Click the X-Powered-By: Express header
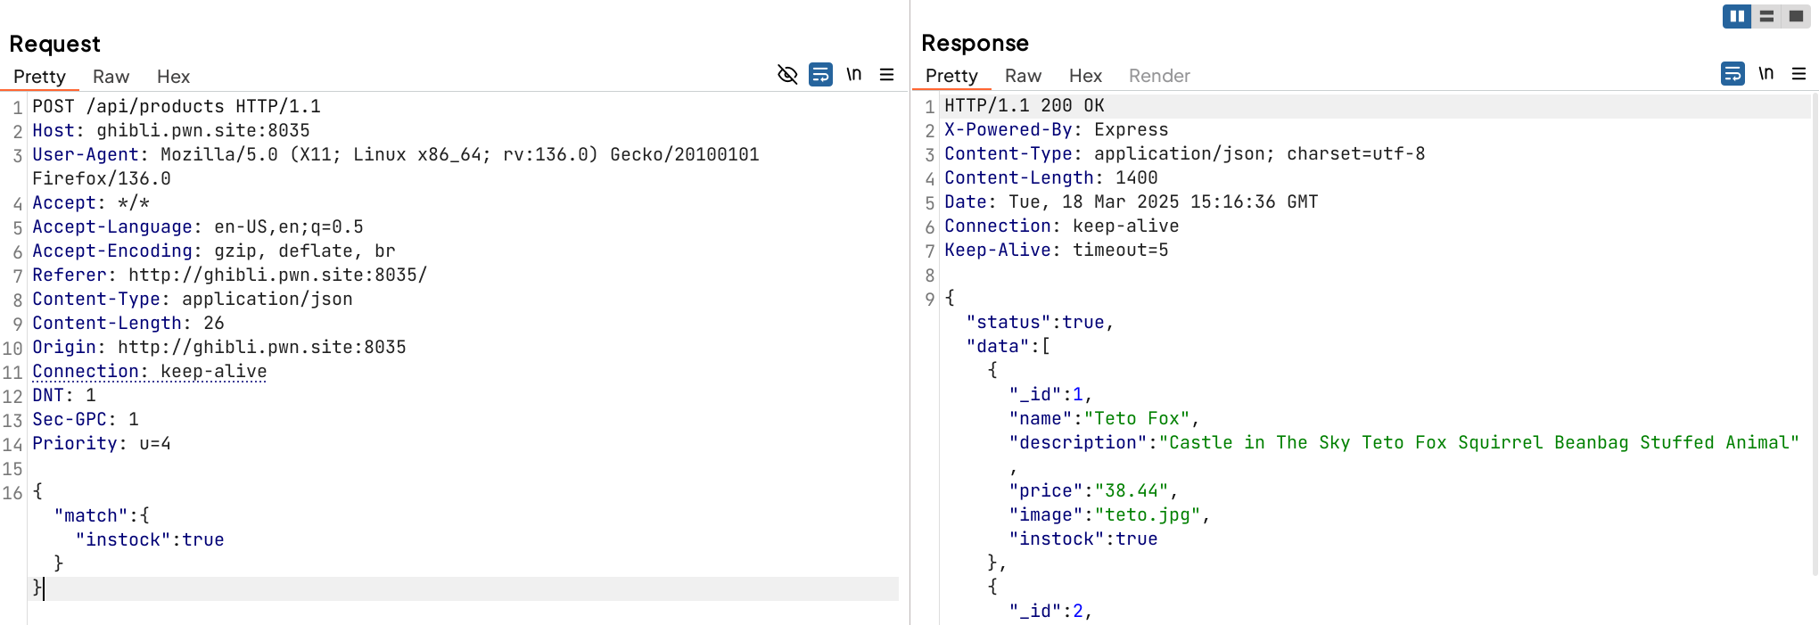 [1057, 129]
